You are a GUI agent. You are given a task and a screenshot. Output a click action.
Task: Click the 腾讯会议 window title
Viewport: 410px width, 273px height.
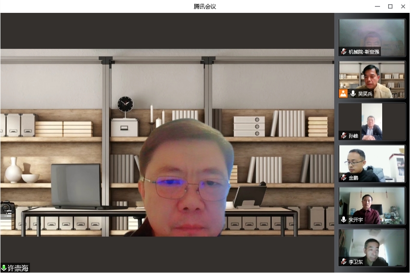click(205, 6)
